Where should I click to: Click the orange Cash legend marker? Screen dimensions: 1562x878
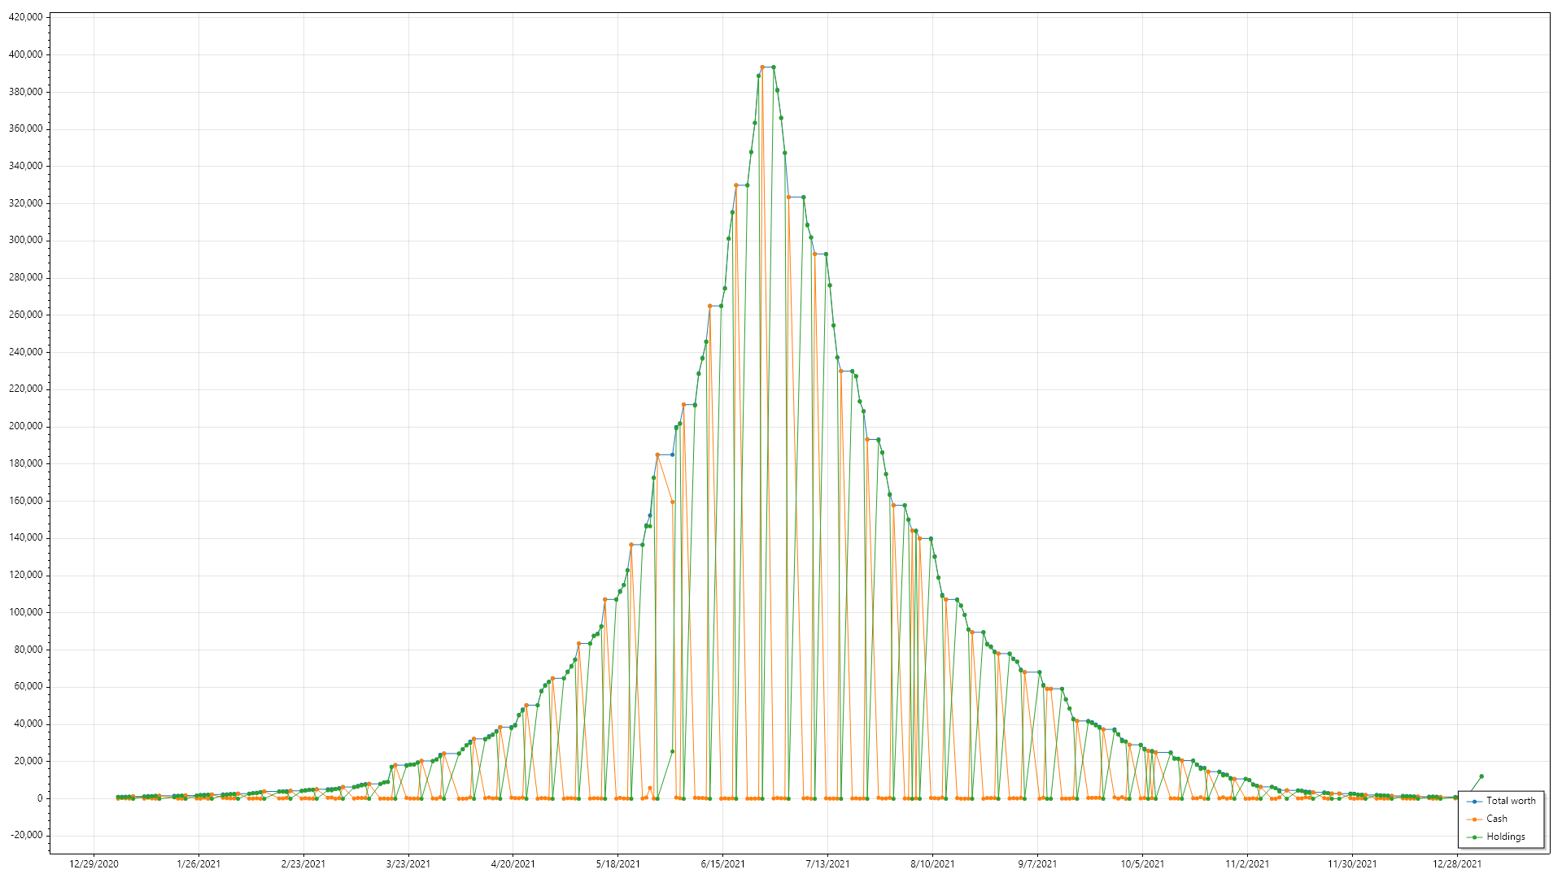(x=1474, y=819)
